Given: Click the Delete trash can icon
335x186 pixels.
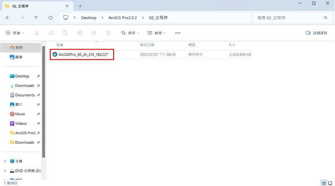Looking at the screenshot, I should pyautogui.click(x=108, y=33).
